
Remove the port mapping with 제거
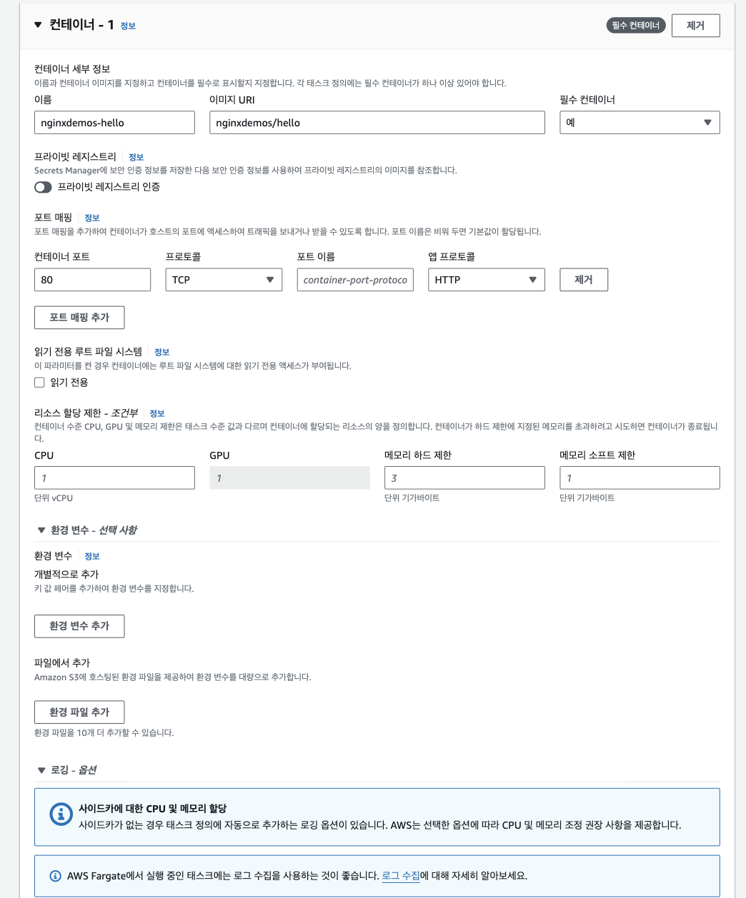(x=583, y=280)
